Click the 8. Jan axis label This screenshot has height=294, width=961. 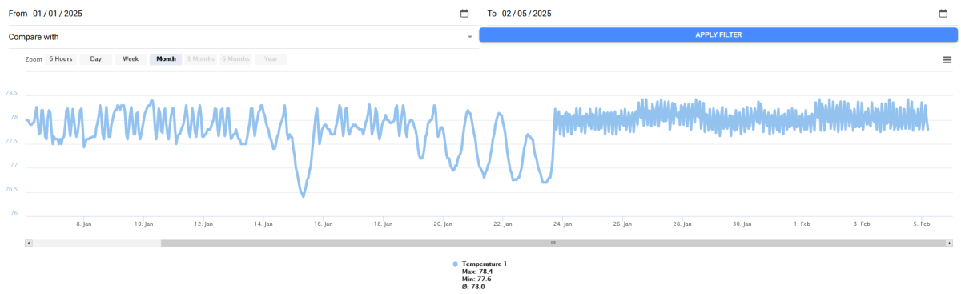click(84, 224)
